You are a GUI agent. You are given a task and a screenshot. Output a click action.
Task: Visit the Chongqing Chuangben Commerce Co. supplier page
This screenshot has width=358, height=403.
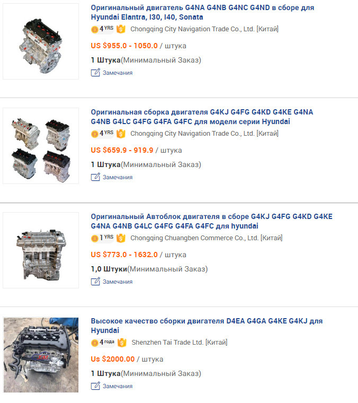click(207, 238)
